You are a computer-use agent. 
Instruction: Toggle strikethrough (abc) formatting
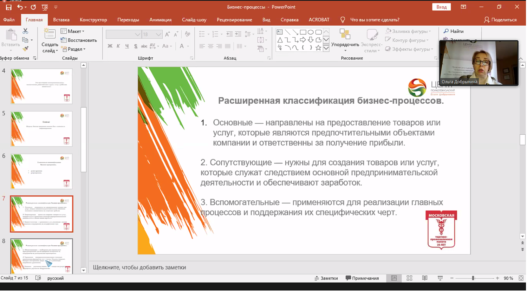(x=144, y=46)
